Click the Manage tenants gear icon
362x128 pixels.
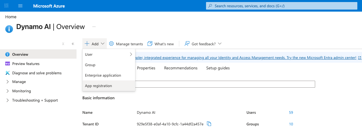pyautogui.click(x=111, y=44)
